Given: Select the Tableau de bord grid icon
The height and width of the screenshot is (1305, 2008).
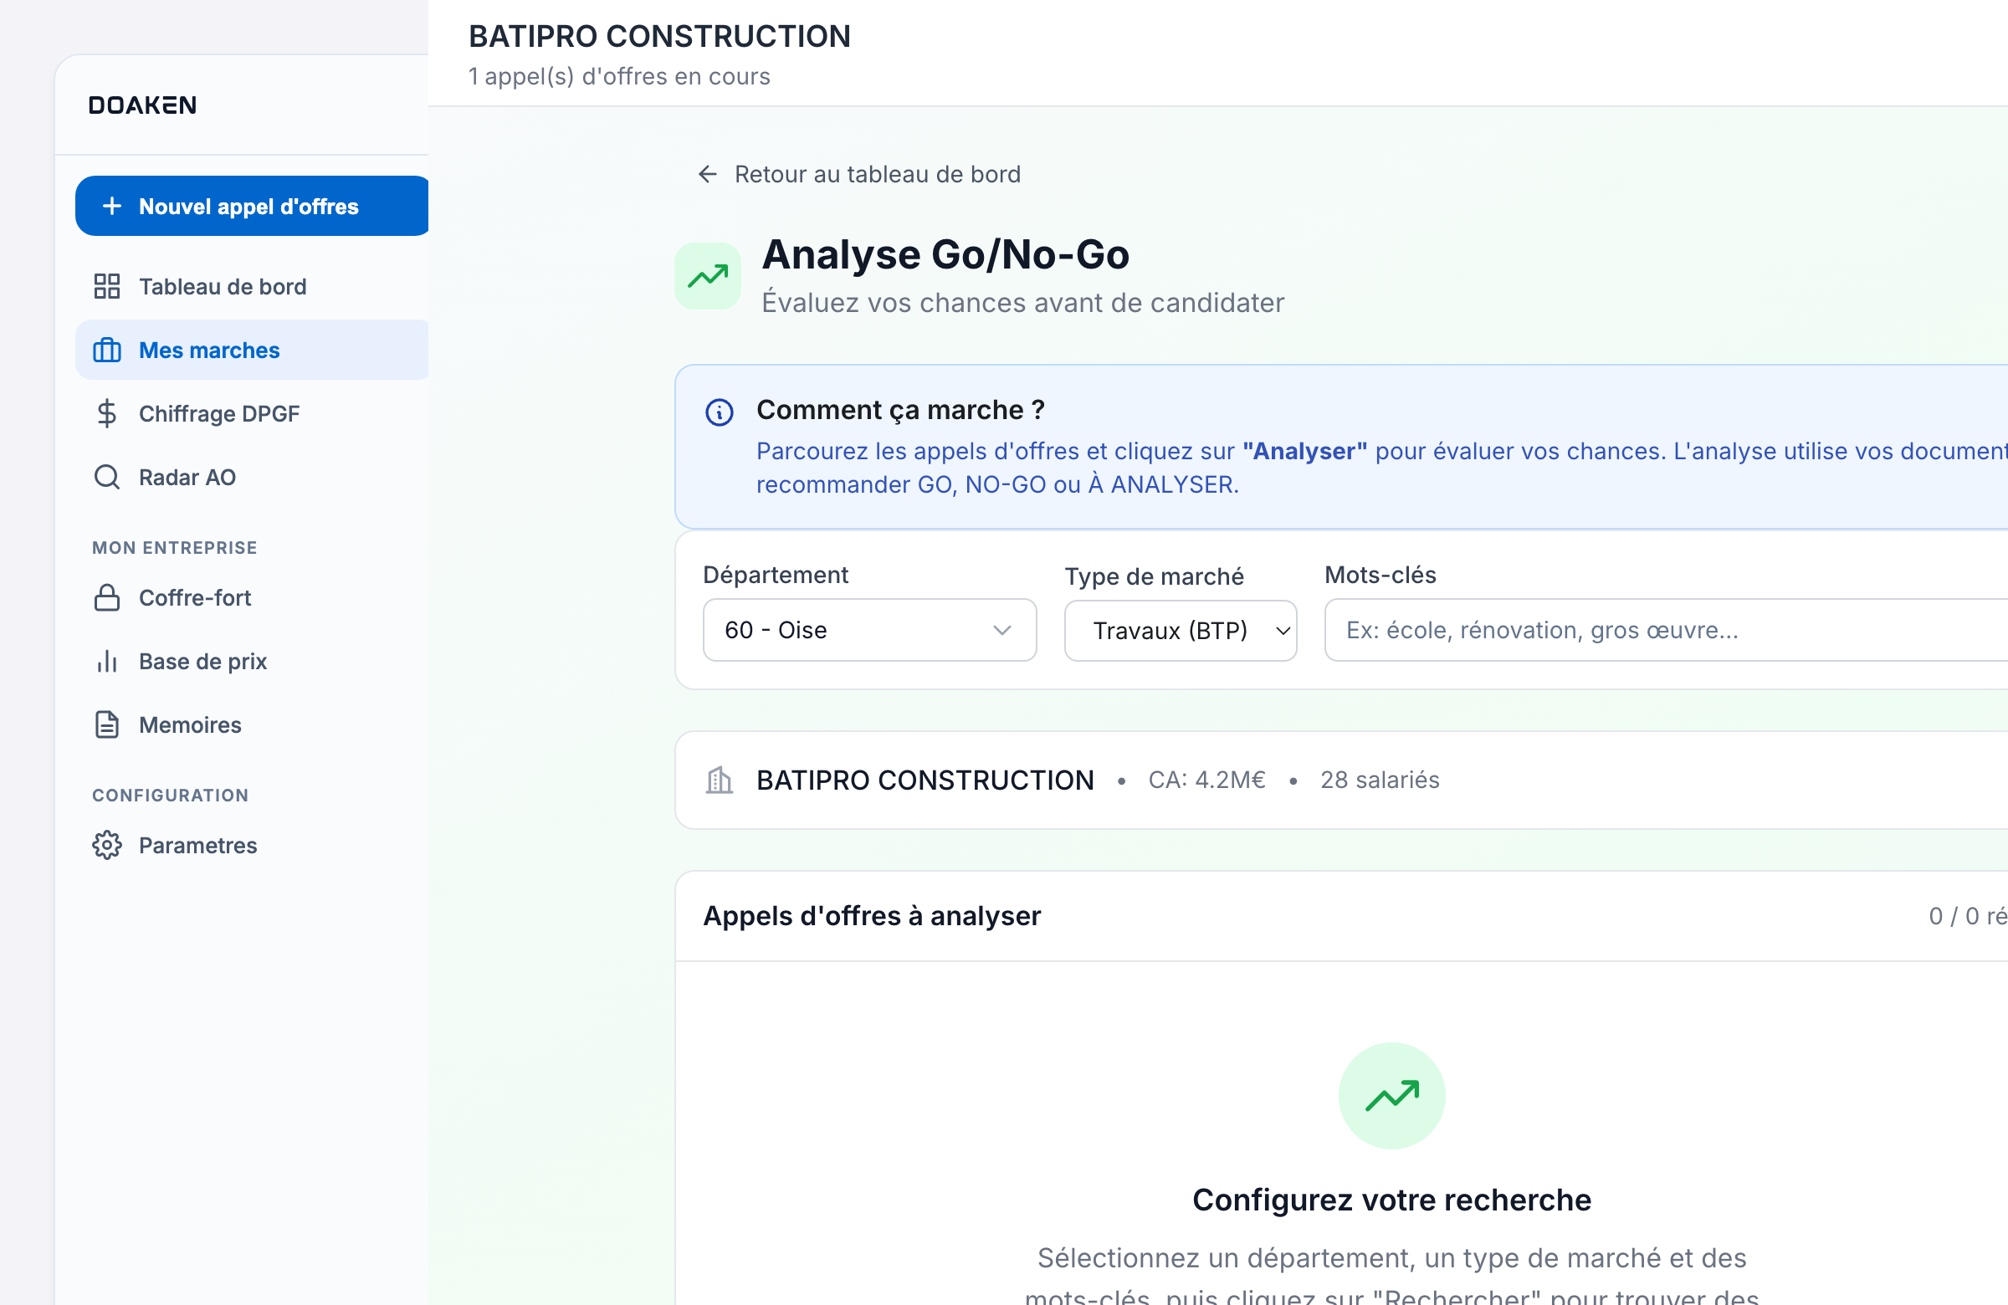Looking at the screenshot, I should (107, 286).
